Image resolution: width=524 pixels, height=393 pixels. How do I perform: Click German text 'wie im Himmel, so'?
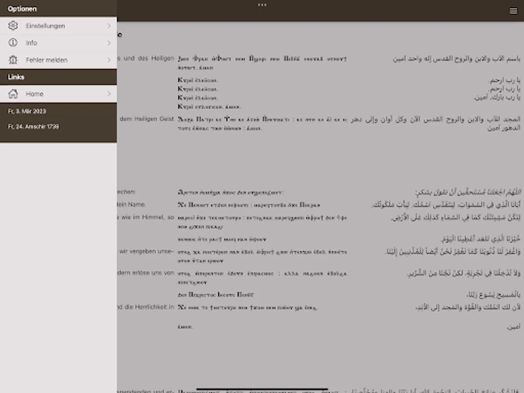click(146, 217)
